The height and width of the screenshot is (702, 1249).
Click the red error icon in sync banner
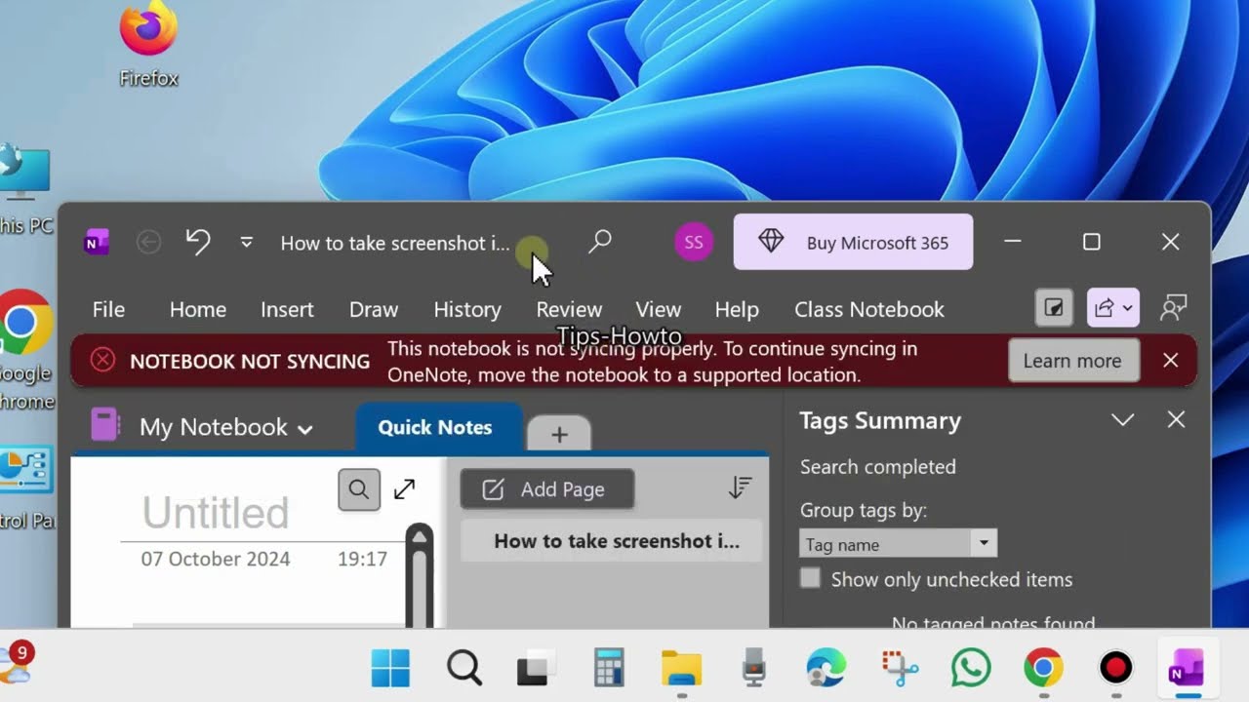click(x=102, y=361)
